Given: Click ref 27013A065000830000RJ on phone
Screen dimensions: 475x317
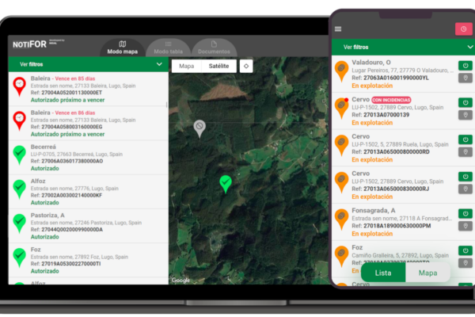Looking at the screenshot, I should click(397, 189).
